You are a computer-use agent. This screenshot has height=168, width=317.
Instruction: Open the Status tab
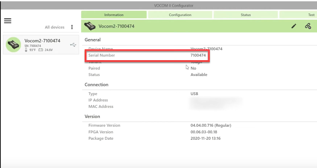246,15
